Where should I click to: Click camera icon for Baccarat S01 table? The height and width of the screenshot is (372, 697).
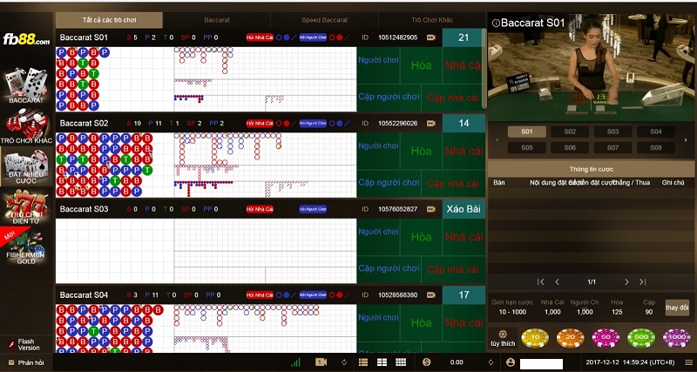tap(430, 37)
